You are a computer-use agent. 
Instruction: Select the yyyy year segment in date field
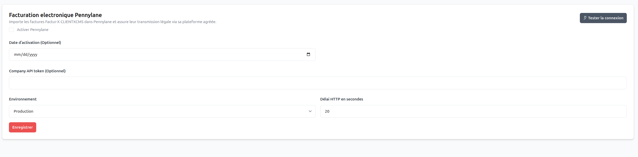click(33, 55)
